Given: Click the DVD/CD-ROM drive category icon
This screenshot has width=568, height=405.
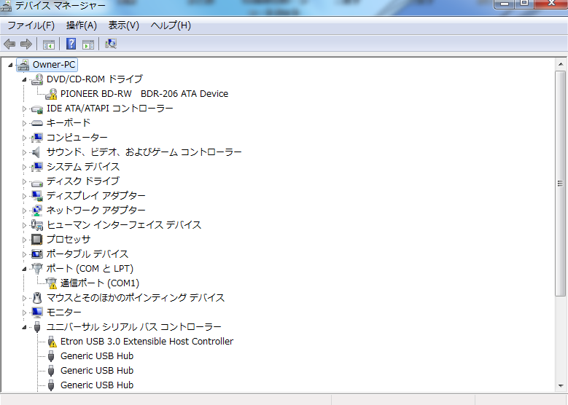Looking at the screenshot, I should tap(37, 79).
